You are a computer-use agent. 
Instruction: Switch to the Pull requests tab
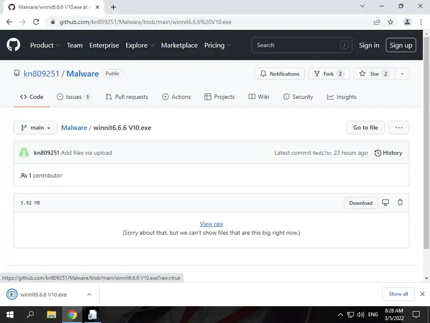coord(127,97)
